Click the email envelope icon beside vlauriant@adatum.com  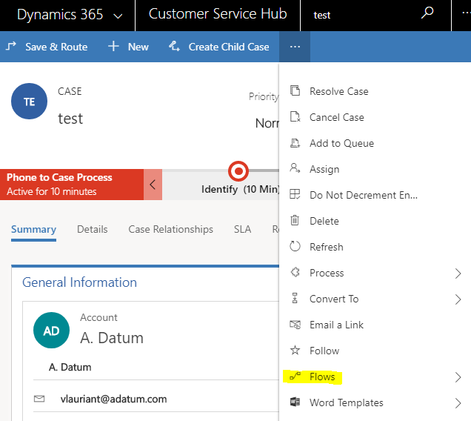click(39, 399)
